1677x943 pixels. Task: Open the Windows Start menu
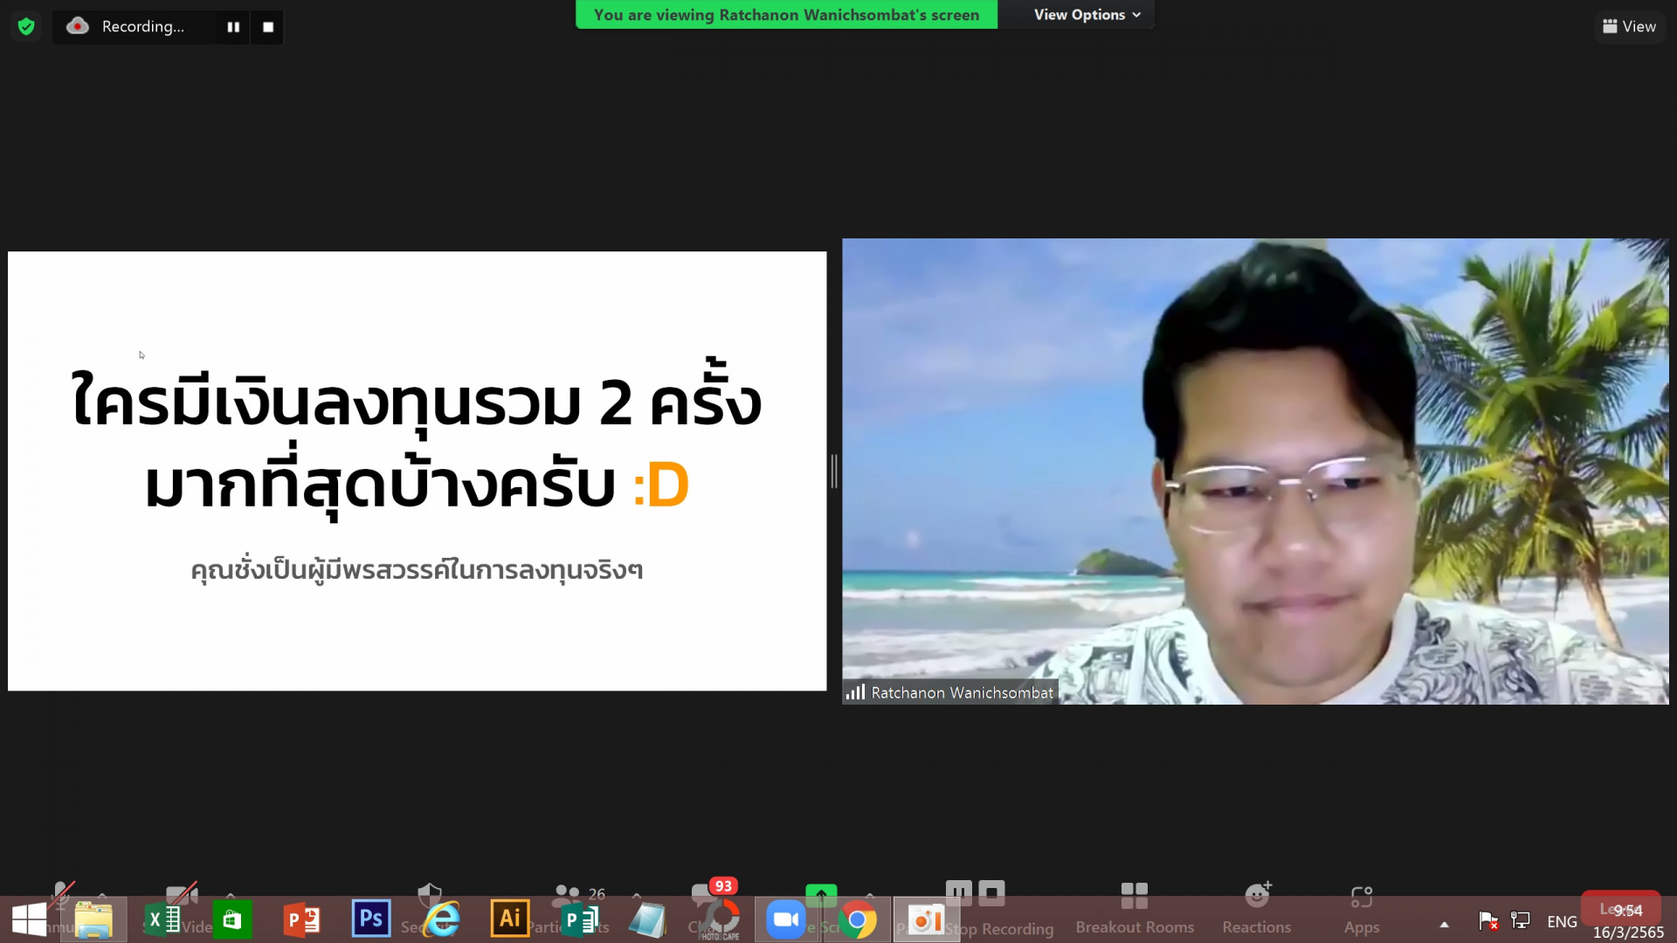tap(29, 920)
